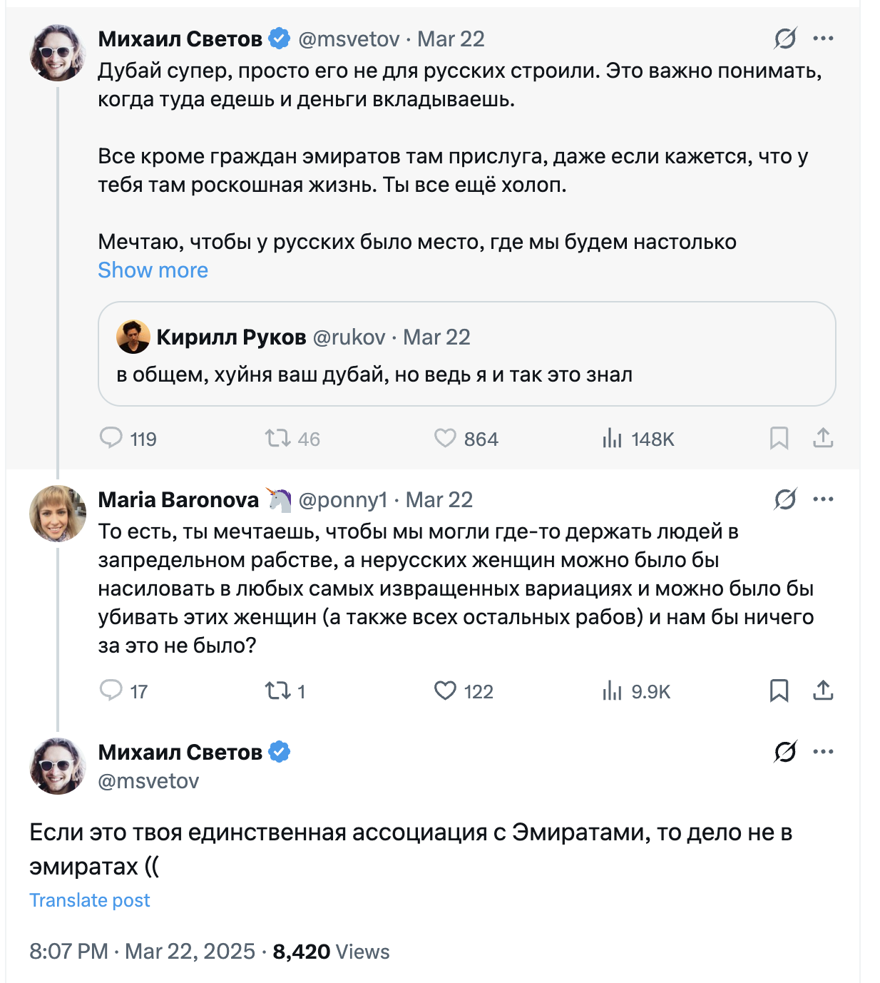This screenshot has width=880, height=983.
Task: Like the first post with 864 likes
Action: pos(445,437)
